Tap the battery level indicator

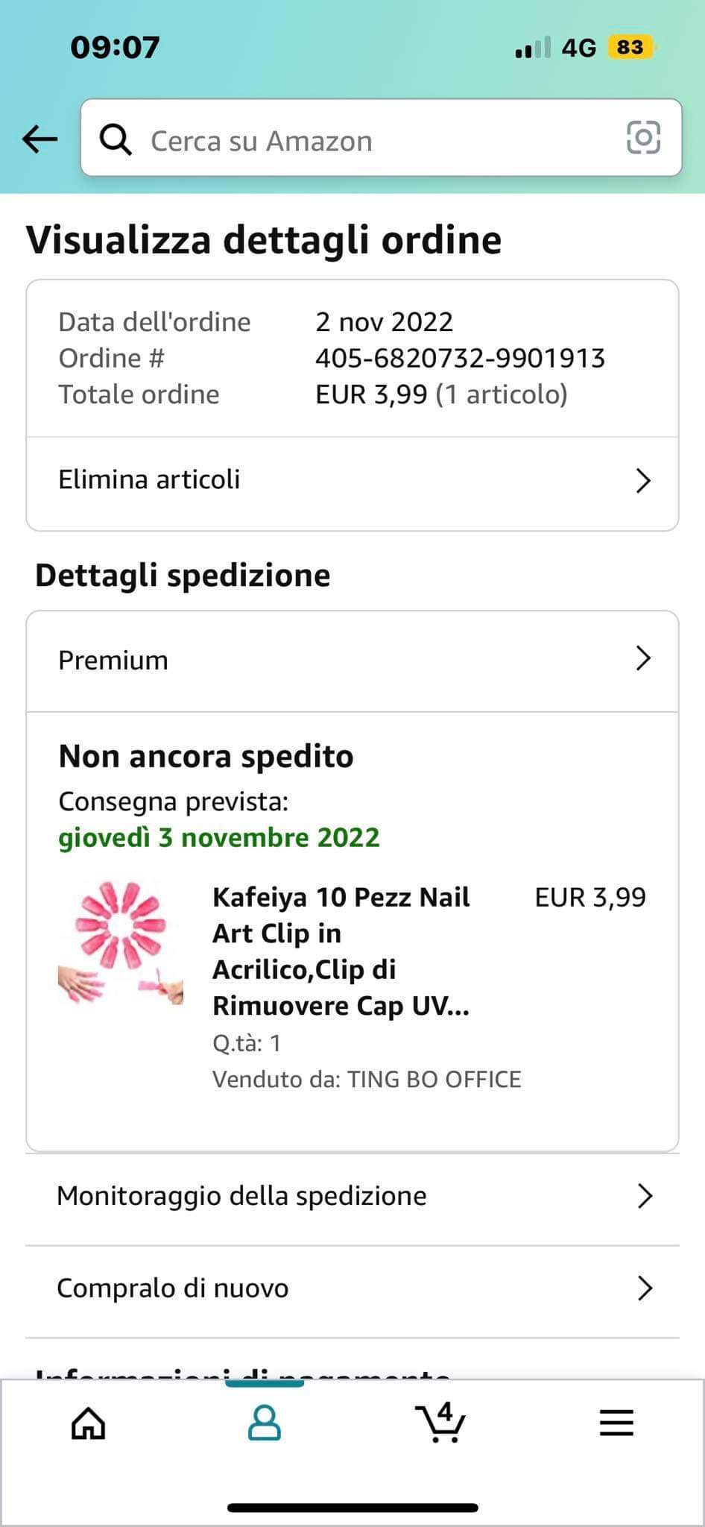(x=630, y=48)
